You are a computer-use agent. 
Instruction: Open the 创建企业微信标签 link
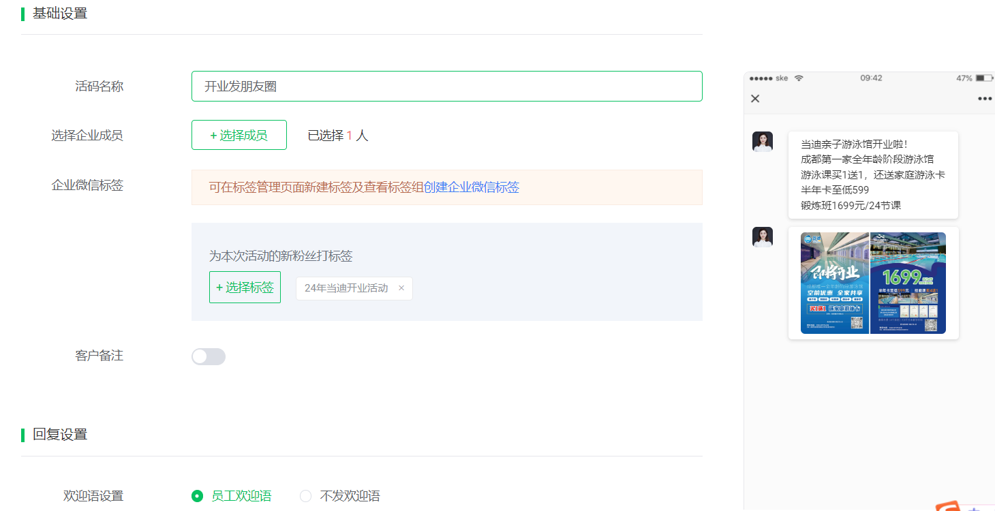(x=472, y=187)
